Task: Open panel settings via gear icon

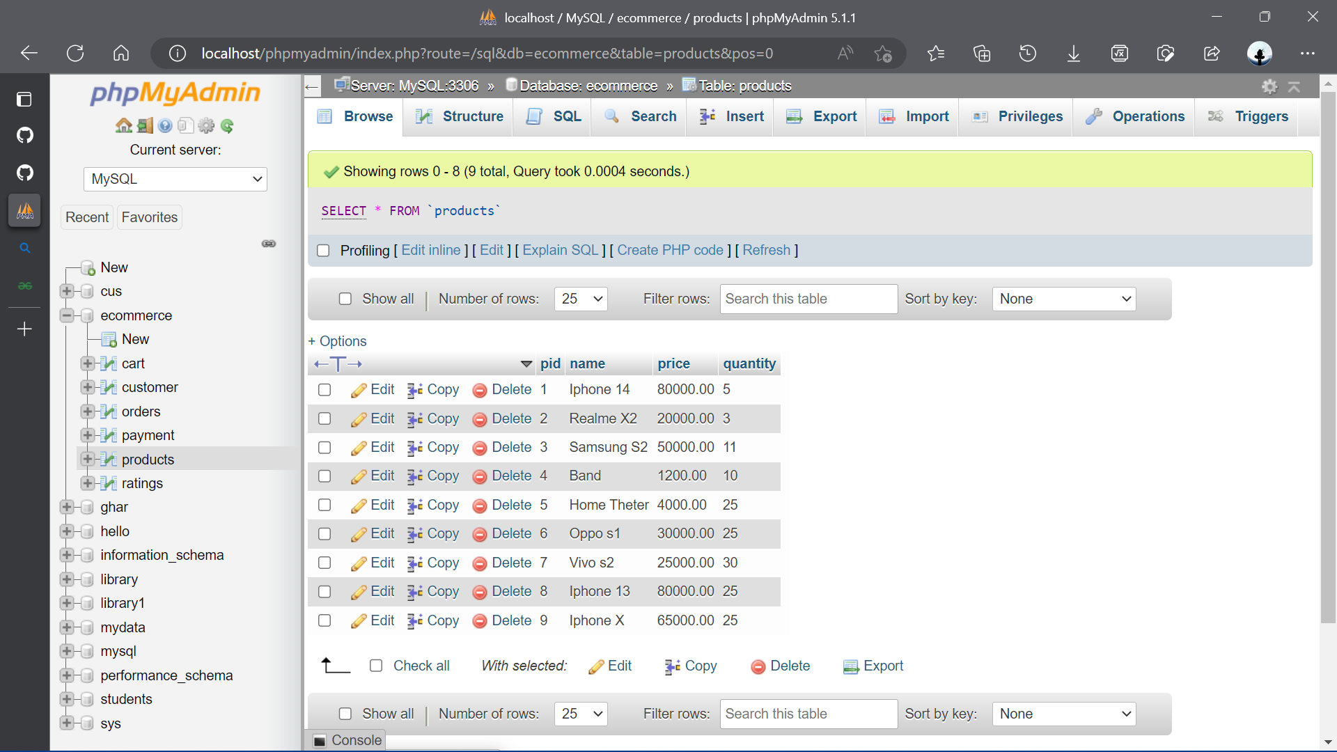Action: tap(206, 125)
